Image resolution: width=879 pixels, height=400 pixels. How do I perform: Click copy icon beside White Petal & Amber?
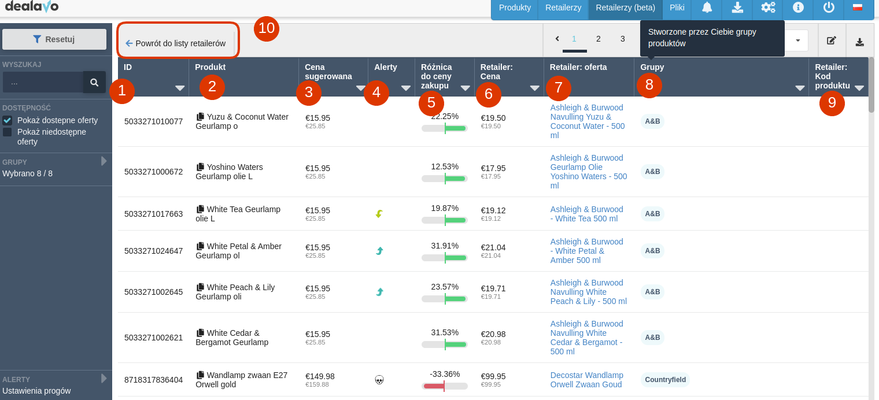pos(200,246)
